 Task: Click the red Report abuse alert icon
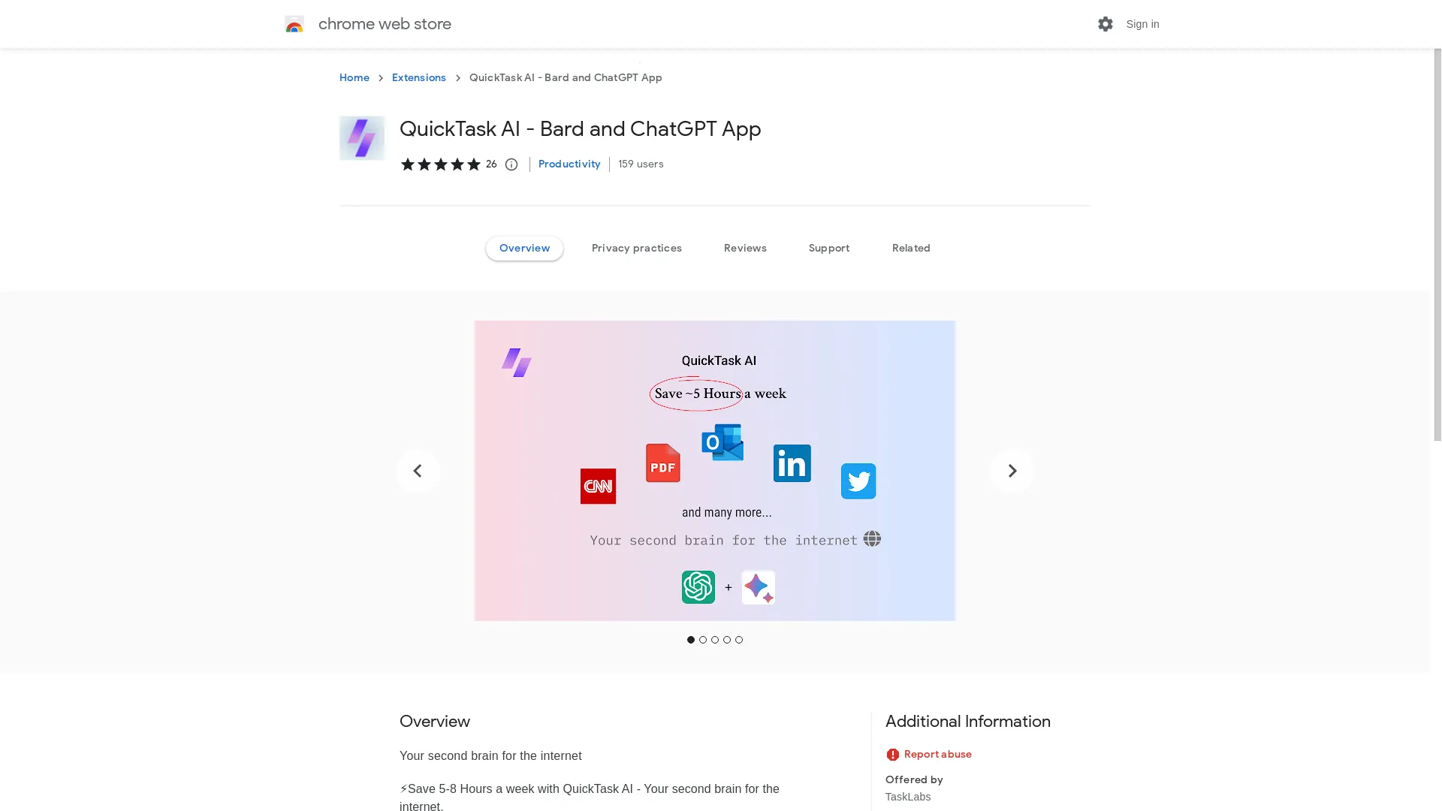coord(892,755)
